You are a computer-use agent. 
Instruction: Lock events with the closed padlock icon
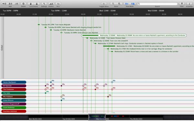coord(31,4)
